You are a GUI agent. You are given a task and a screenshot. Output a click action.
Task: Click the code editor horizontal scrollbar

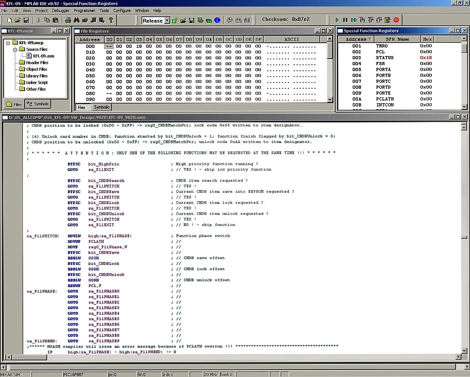[234, 357]
